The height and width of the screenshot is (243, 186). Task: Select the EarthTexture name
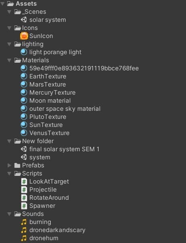(48, 76)
